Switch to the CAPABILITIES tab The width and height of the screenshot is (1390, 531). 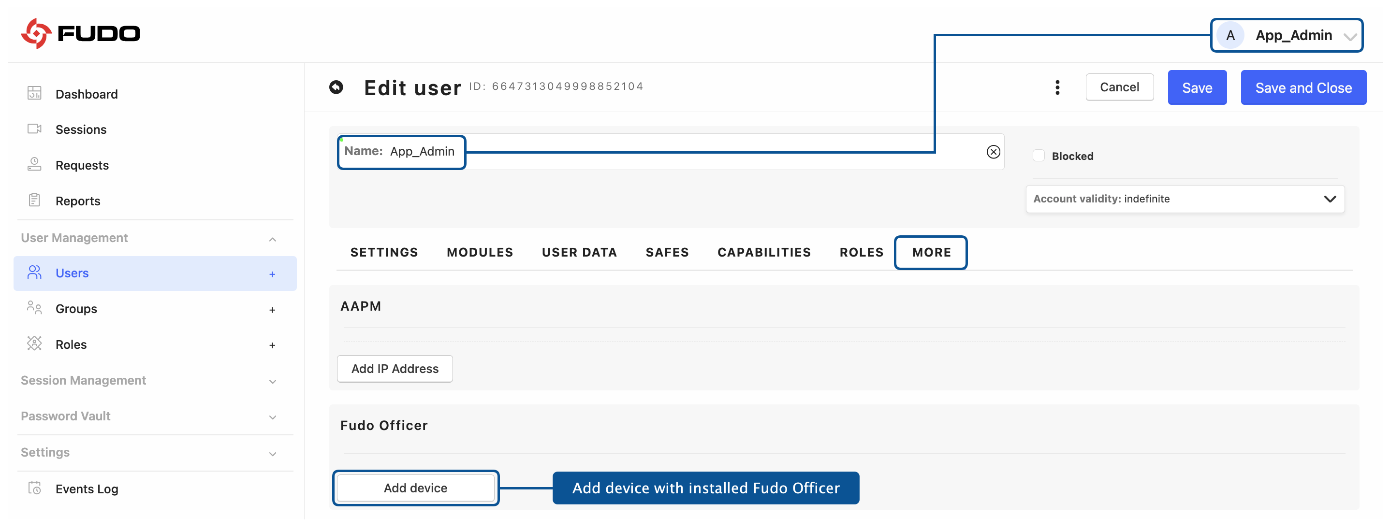coord(764,252)
